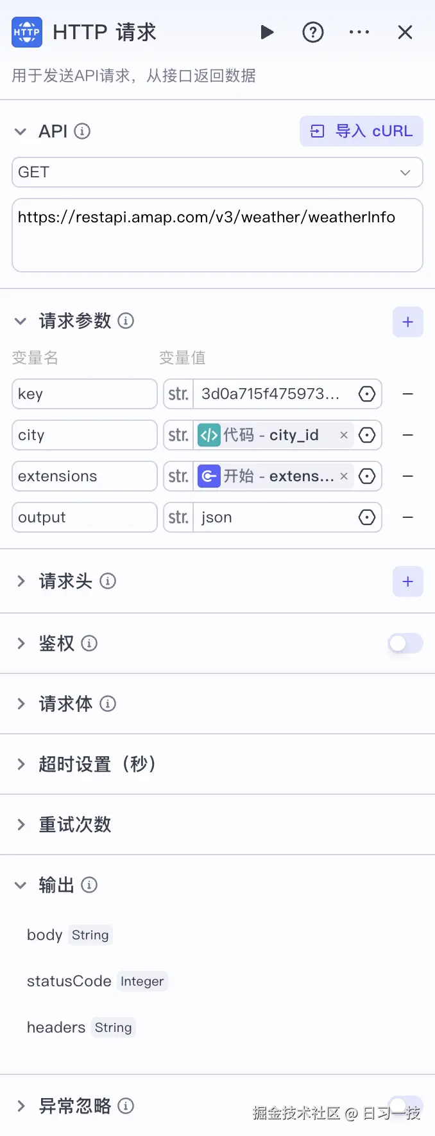Delete the key parameter row
Screen dimensions: 435x1136
coord(408,394)
